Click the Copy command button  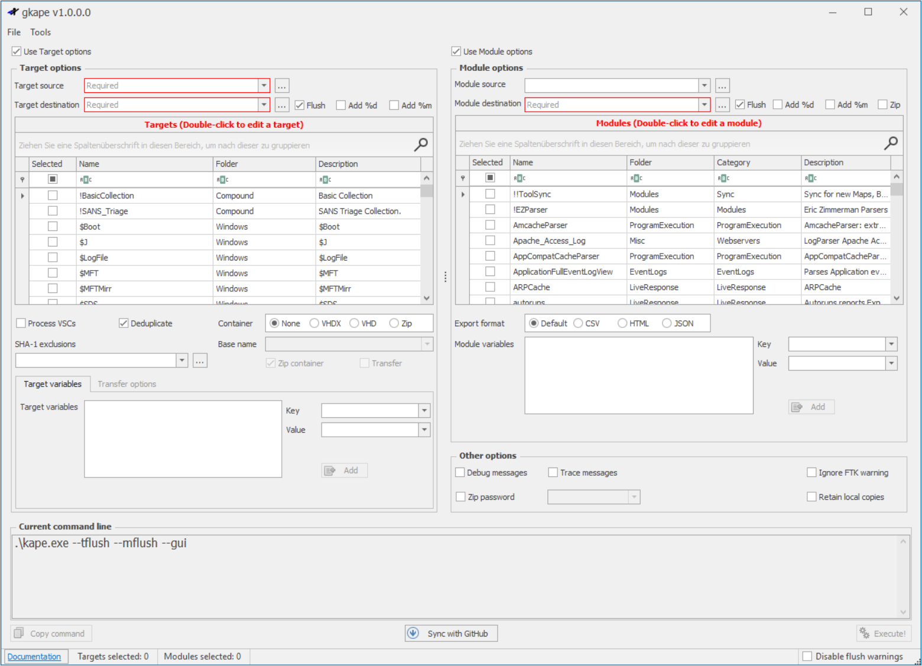[x=51, y=633]
